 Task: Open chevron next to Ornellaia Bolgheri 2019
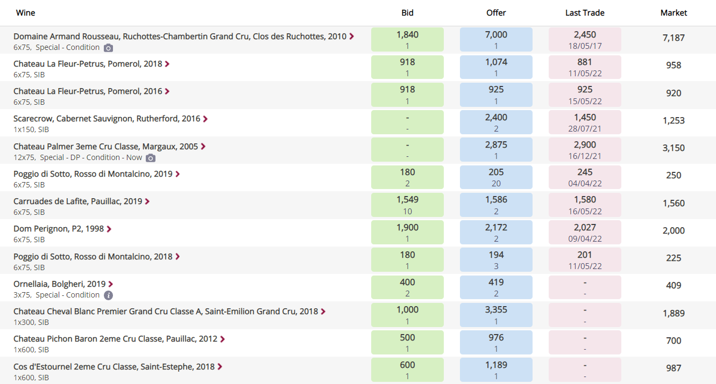tap(111, 284)
